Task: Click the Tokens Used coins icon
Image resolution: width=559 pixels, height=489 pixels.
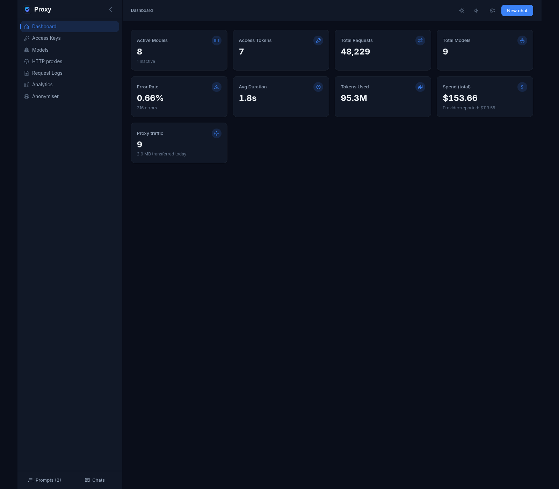Action: (420, 87)
